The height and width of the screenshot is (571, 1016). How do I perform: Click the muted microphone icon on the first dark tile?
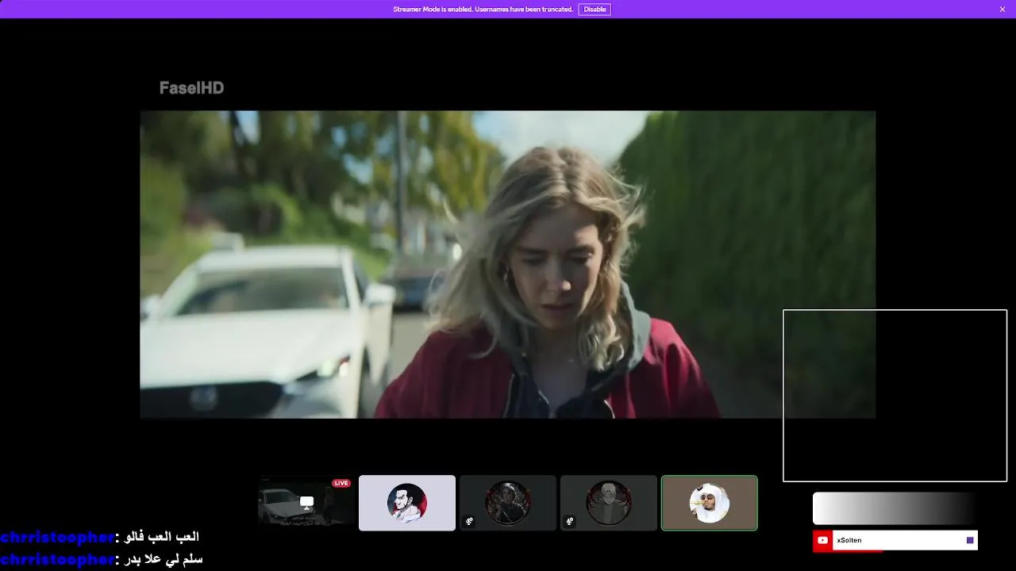click(x=469, y=522)
